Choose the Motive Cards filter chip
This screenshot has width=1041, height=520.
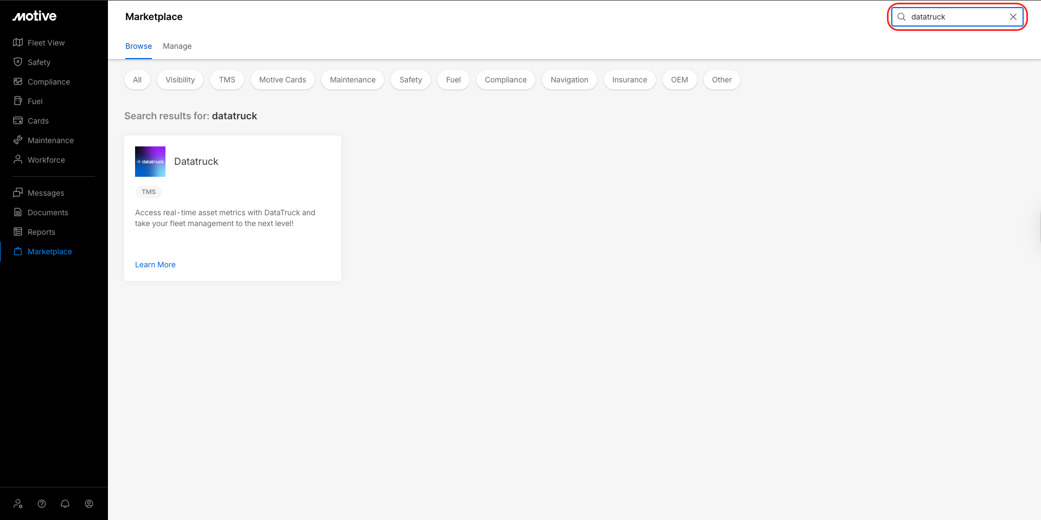click(x=283, y=80)
